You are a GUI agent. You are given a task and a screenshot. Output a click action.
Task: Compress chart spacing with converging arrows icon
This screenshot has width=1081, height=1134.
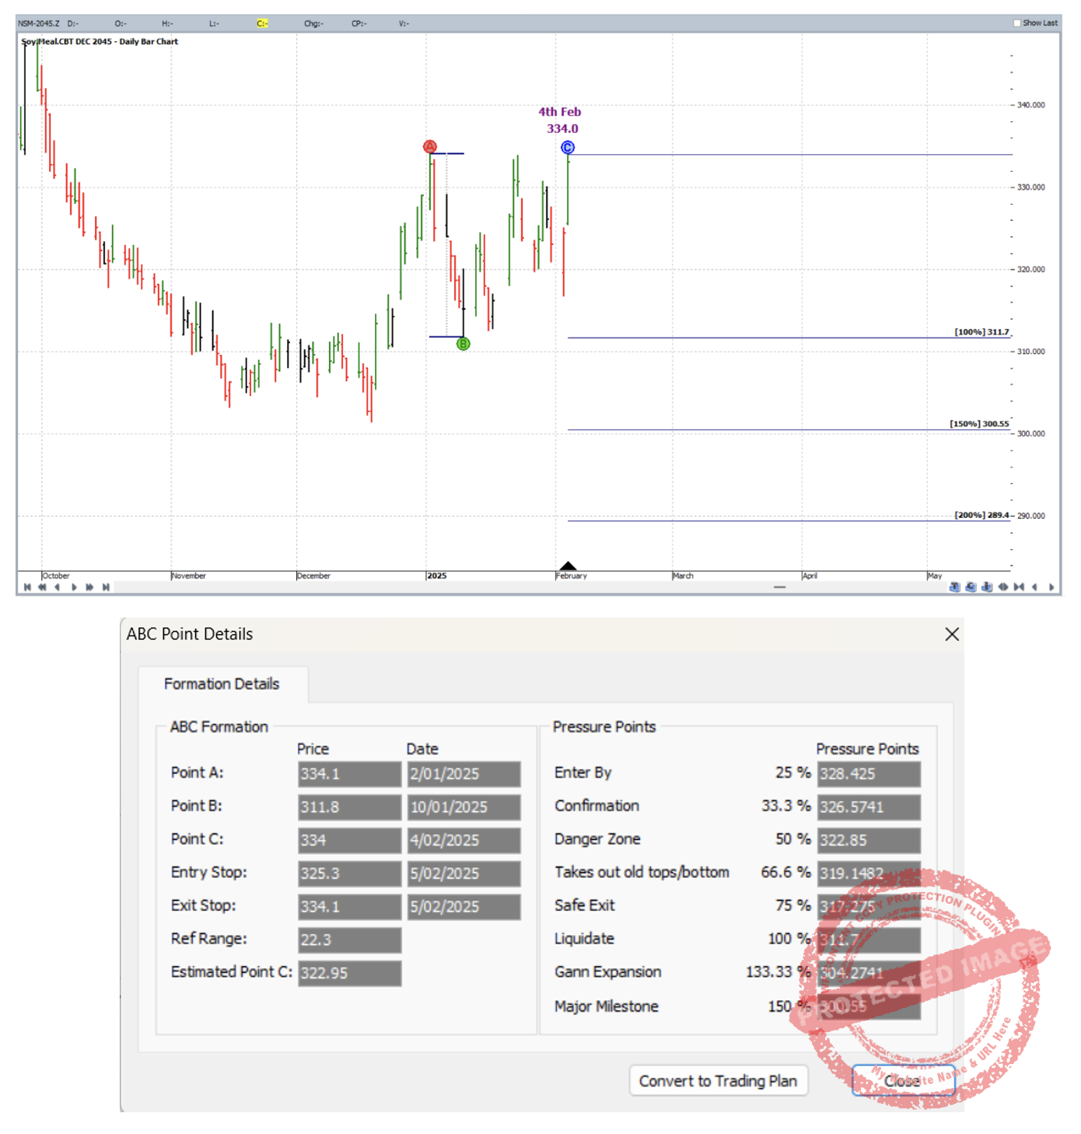pos(1019,587)
